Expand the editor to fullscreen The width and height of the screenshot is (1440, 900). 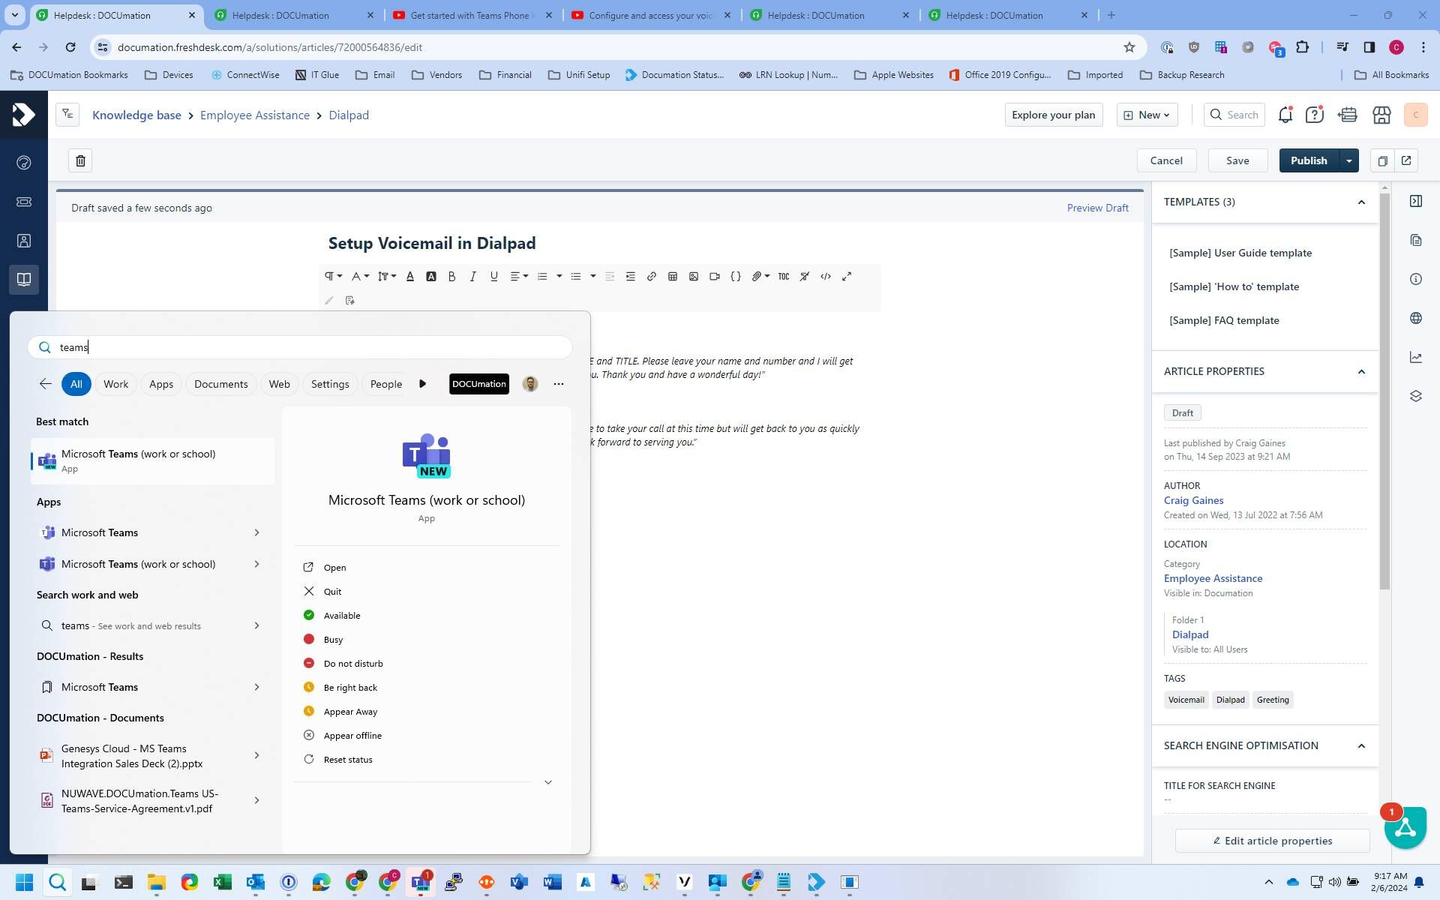847,277
